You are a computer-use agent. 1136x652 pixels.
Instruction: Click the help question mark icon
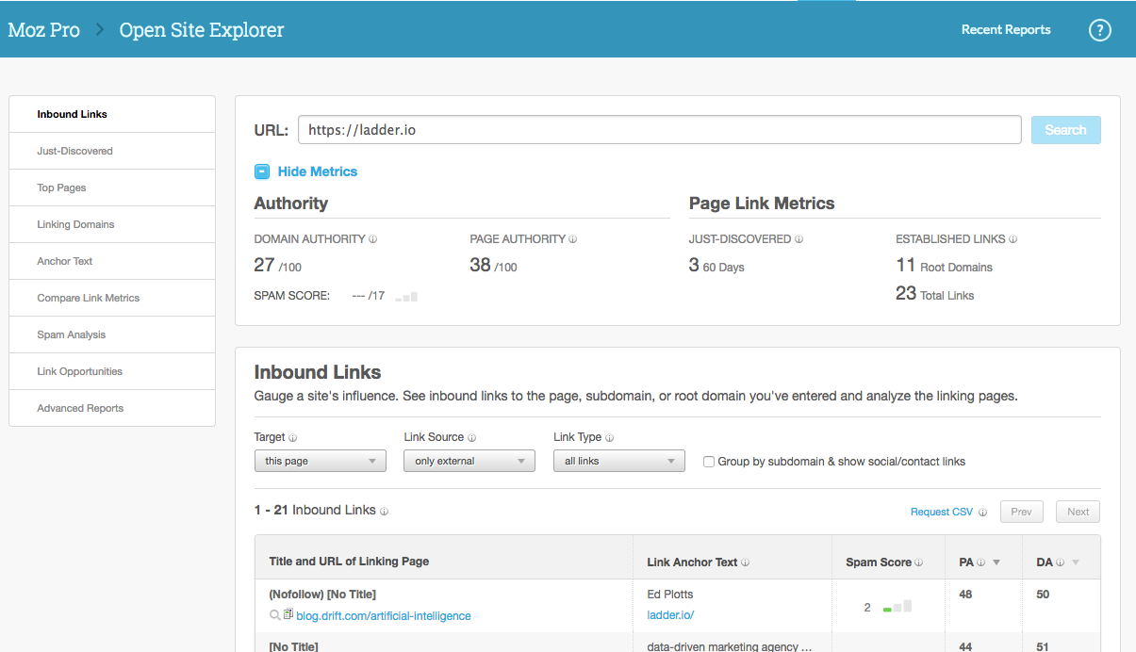(1099, 30)
